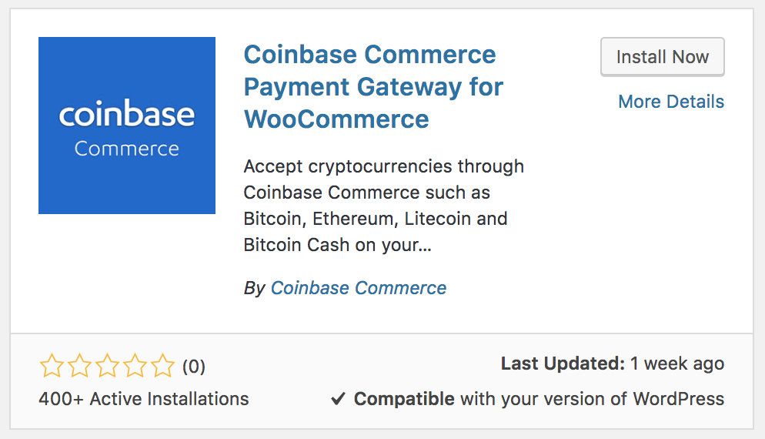Click the (0) ratings count
Image resolution: width=765 pixels, height=439 pixels.
pos(194,367)
